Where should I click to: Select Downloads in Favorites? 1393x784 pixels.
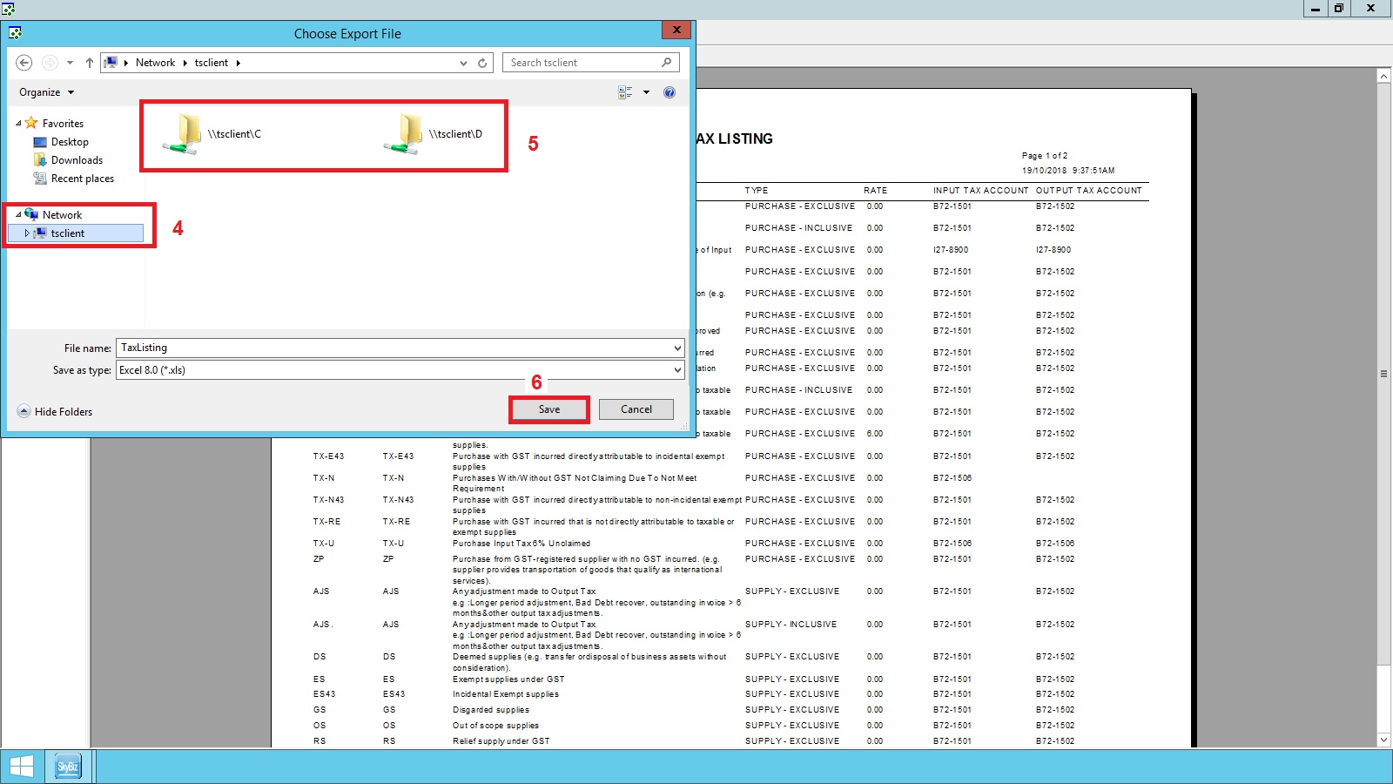pos(77,160)
